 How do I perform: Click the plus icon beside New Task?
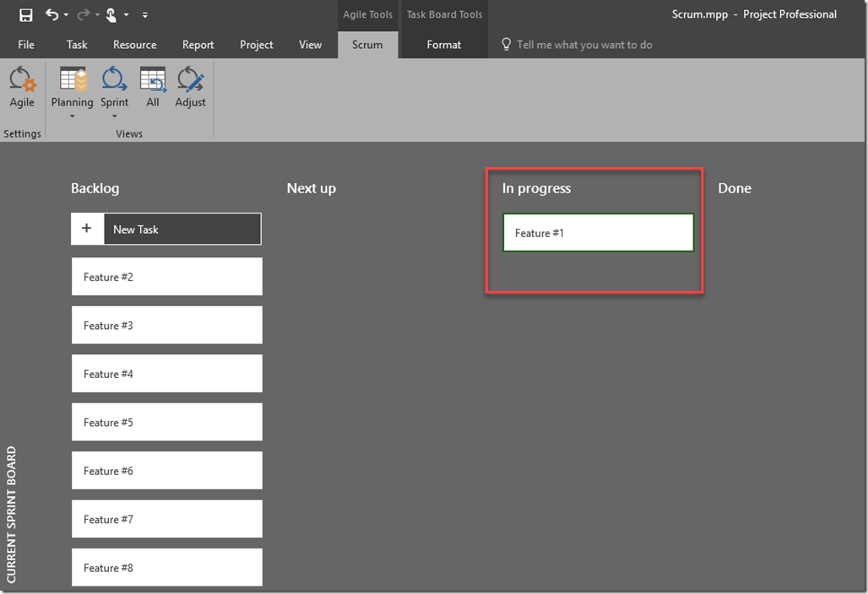pyautogui.click(x=87, y=229)
